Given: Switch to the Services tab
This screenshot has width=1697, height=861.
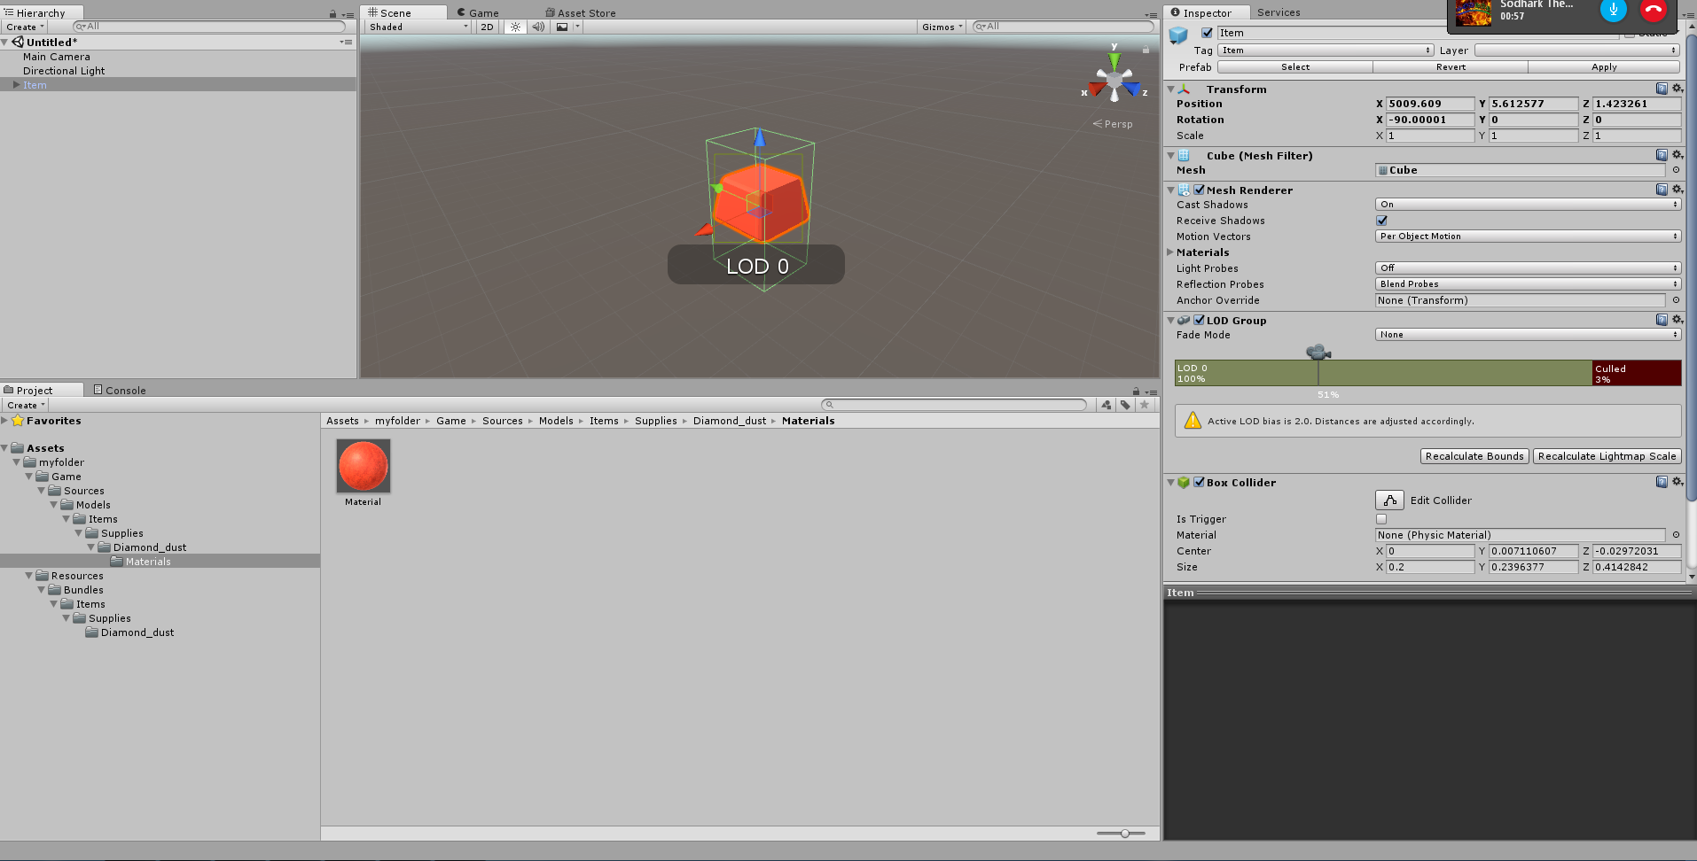Looking at the screenshot, I should tap(1279, 12).
